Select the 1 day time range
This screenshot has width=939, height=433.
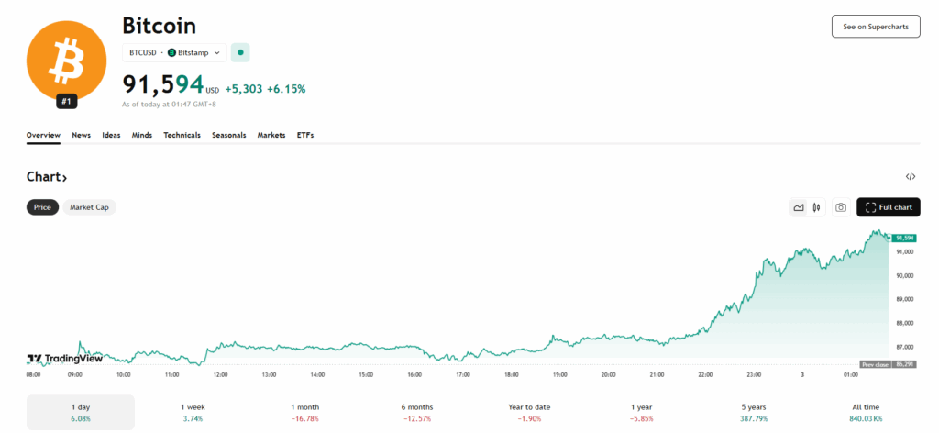[x=80, y=412]
